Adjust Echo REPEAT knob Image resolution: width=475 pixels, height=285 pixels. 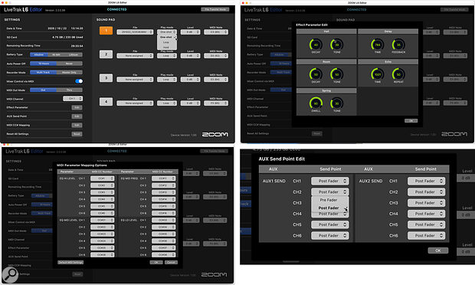point(398,74)
